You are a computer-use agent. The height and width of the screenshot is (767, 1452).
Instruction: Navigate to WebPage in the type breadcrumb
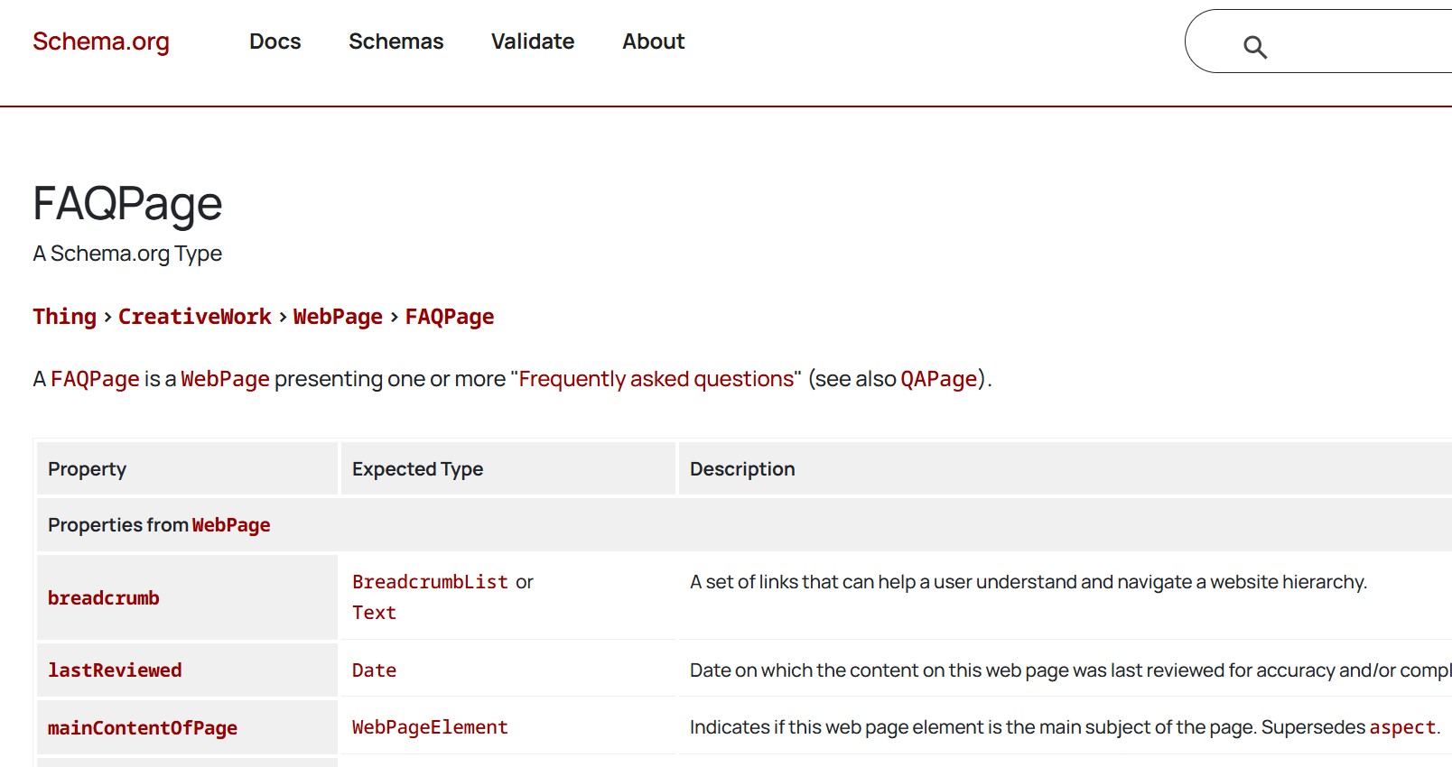pyautogui.click(x=338, y=317)
